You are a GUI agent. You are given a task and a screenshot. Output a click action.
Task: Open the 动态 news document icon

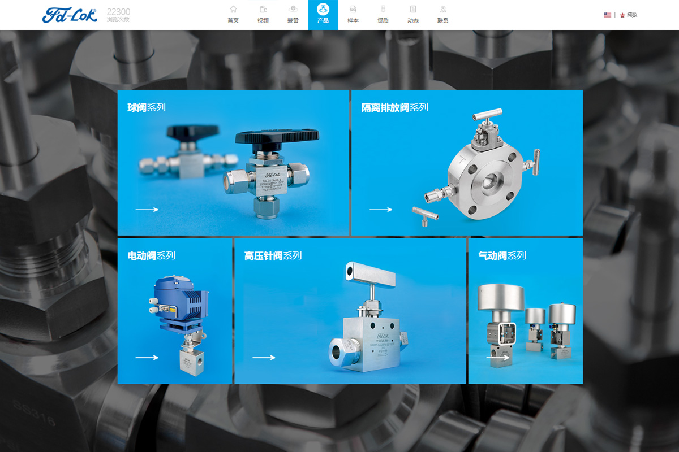point(413,10)
